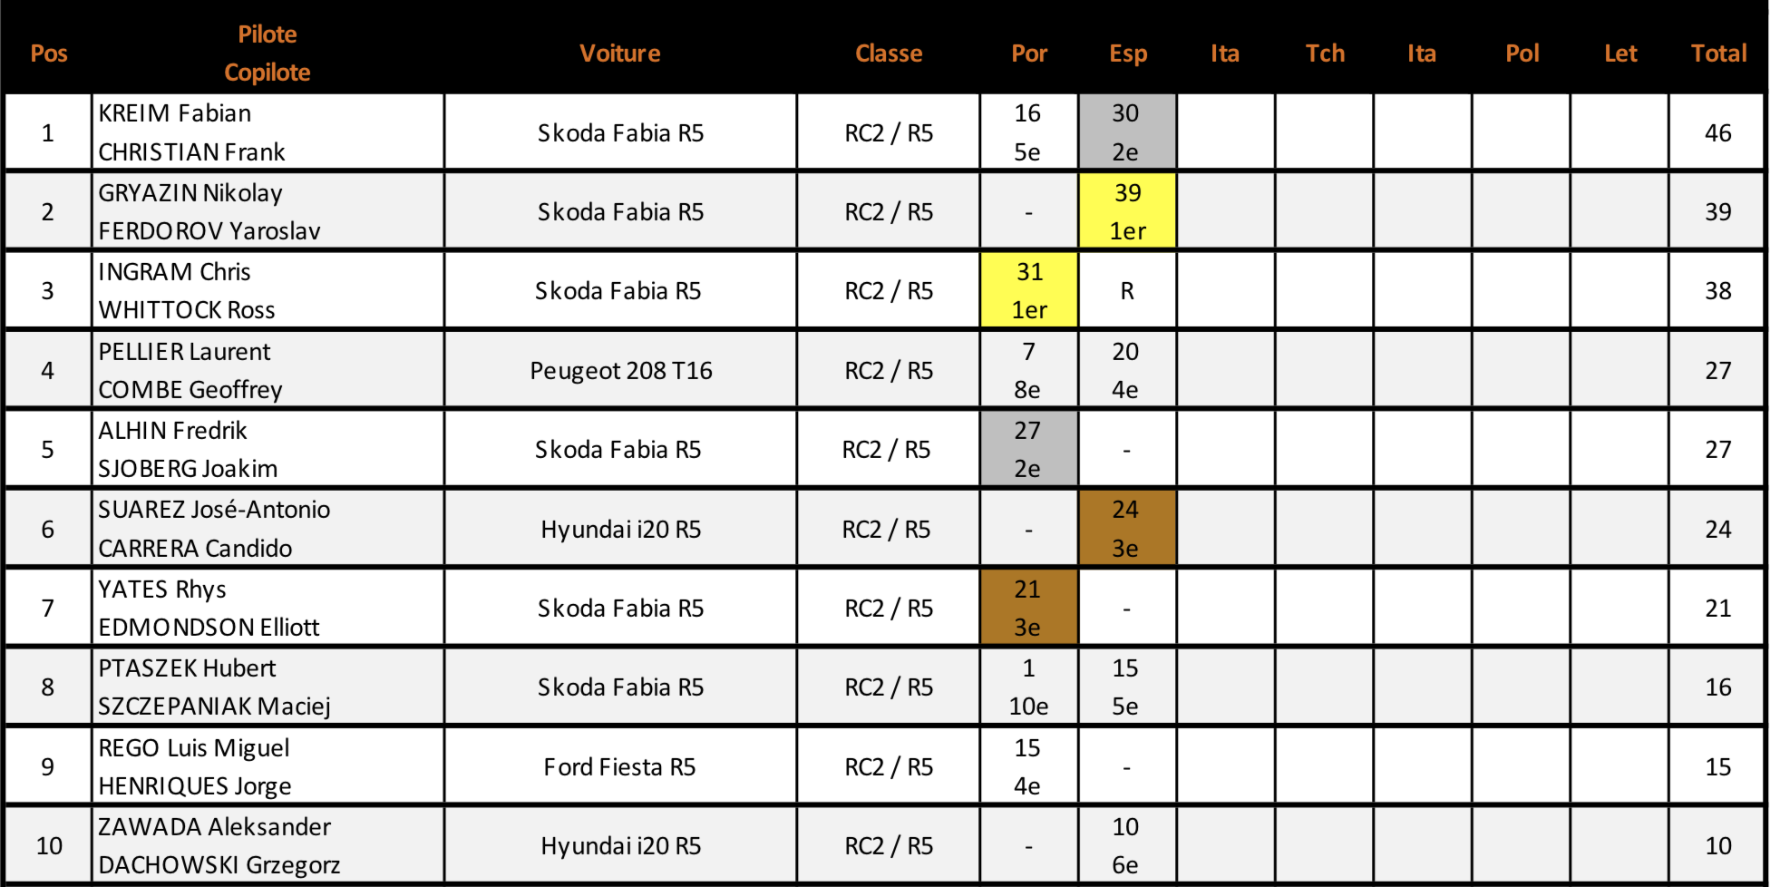Click the Esp column header
This screenshot has width=1770, height=887.
click(x=1128, y=53)
